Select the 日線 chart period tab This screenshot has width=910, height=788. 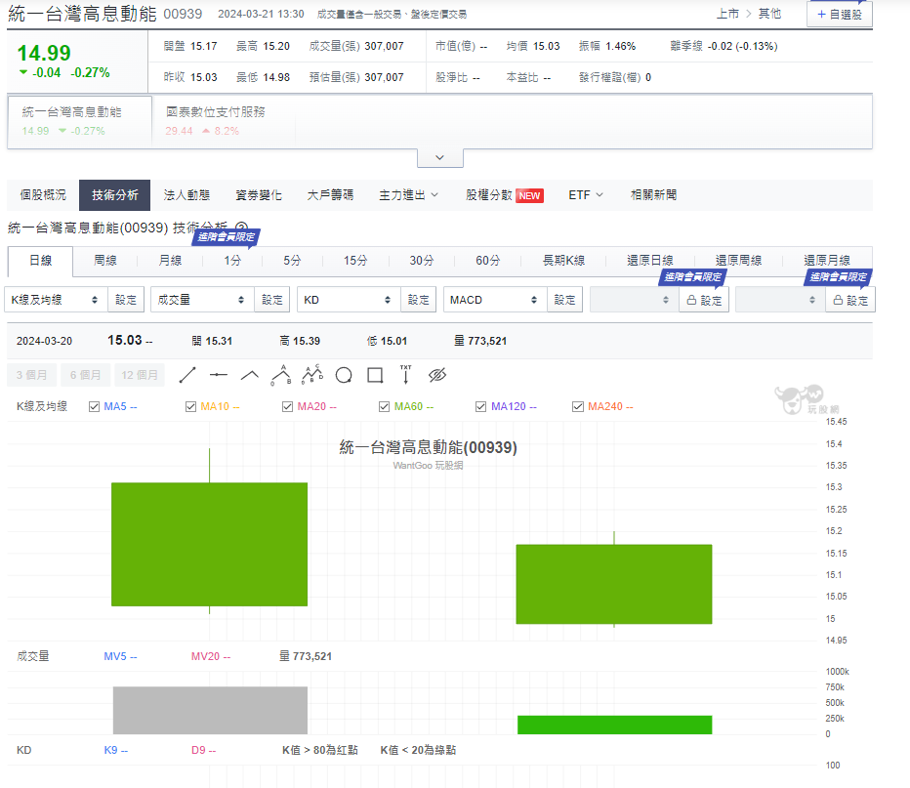point(41,261)
